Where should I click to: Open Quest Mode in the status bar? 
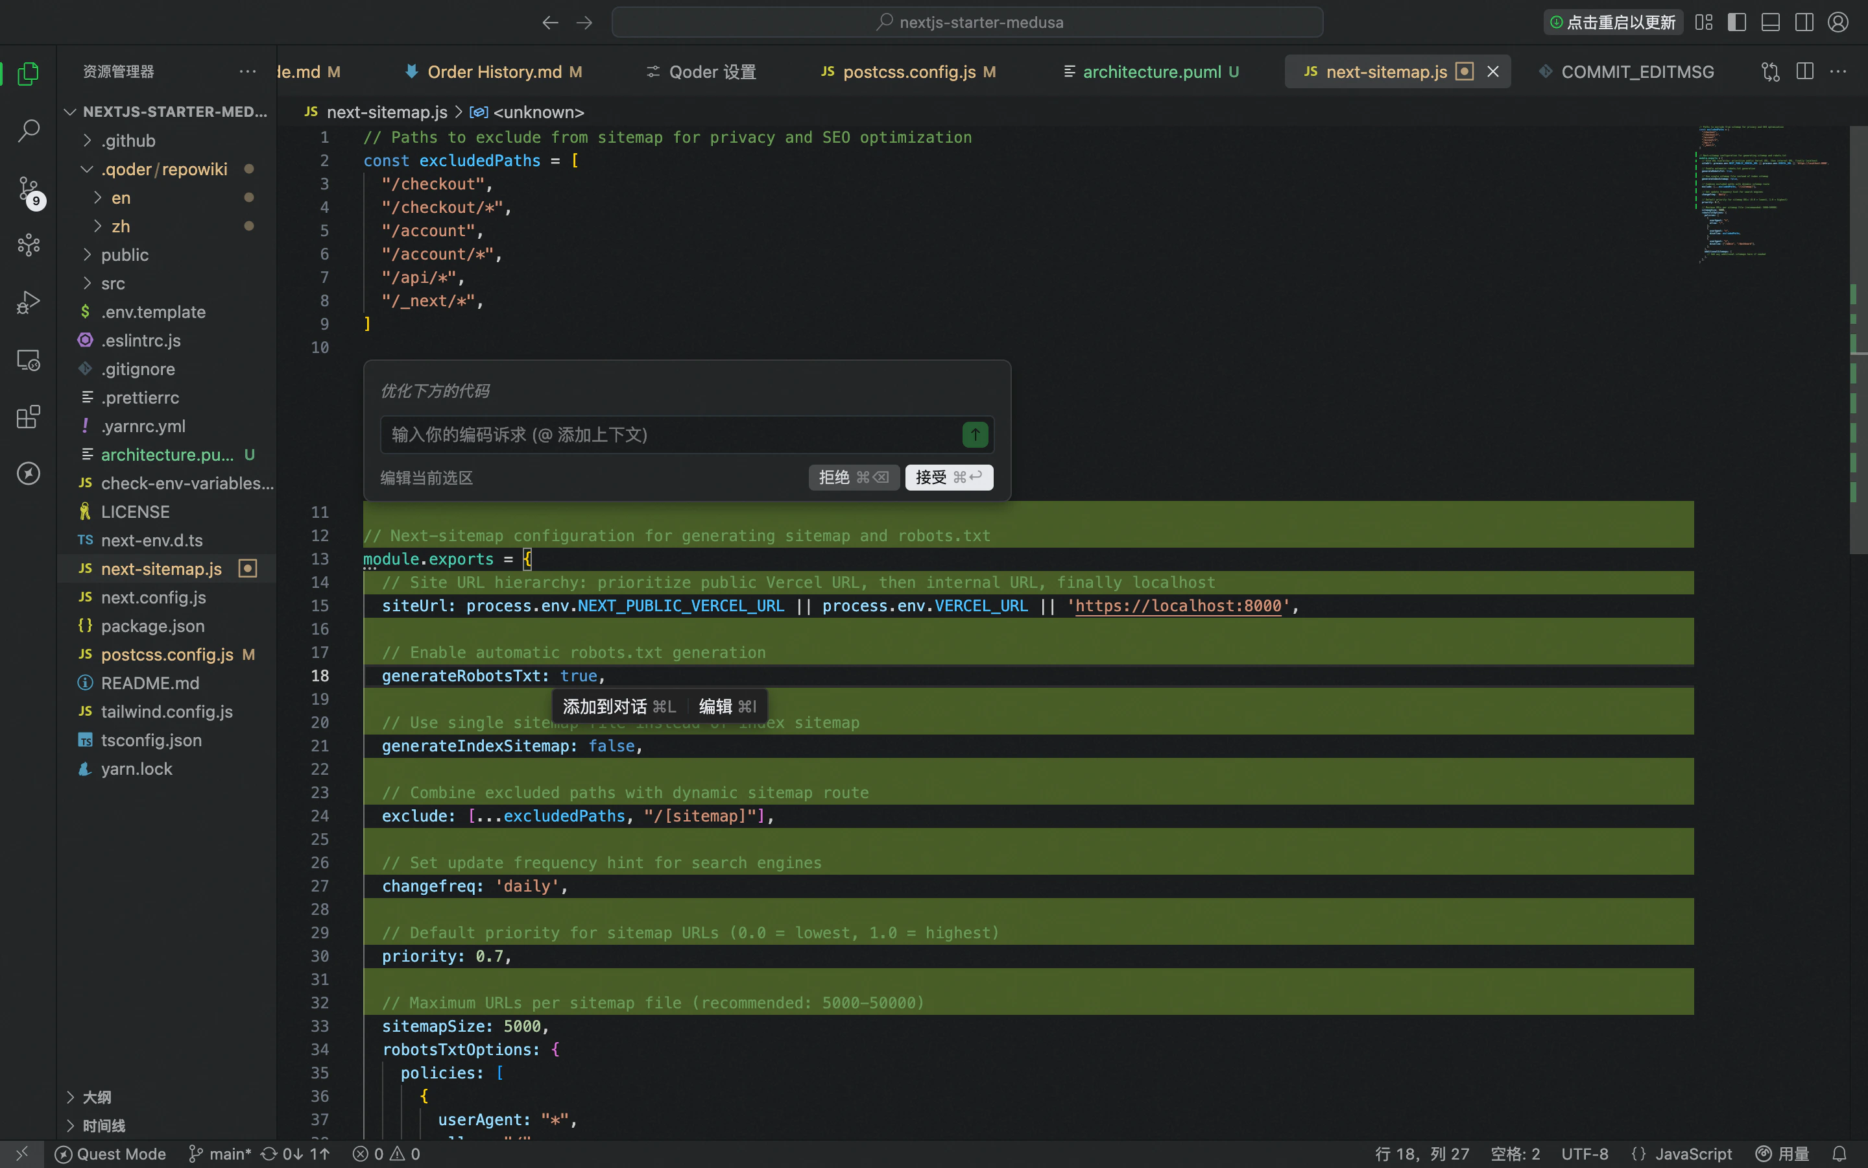coord(110,1154)
